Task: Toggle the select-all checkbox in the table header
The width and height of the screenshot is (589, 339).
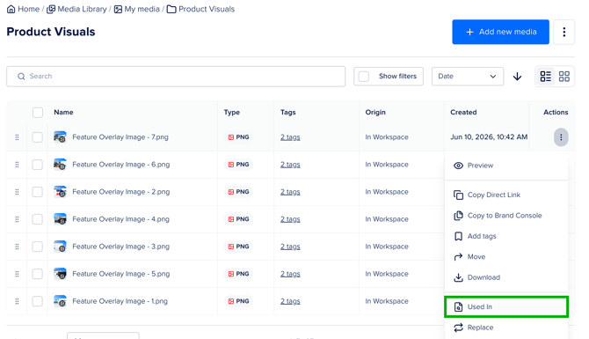Action: coord(38,113)
